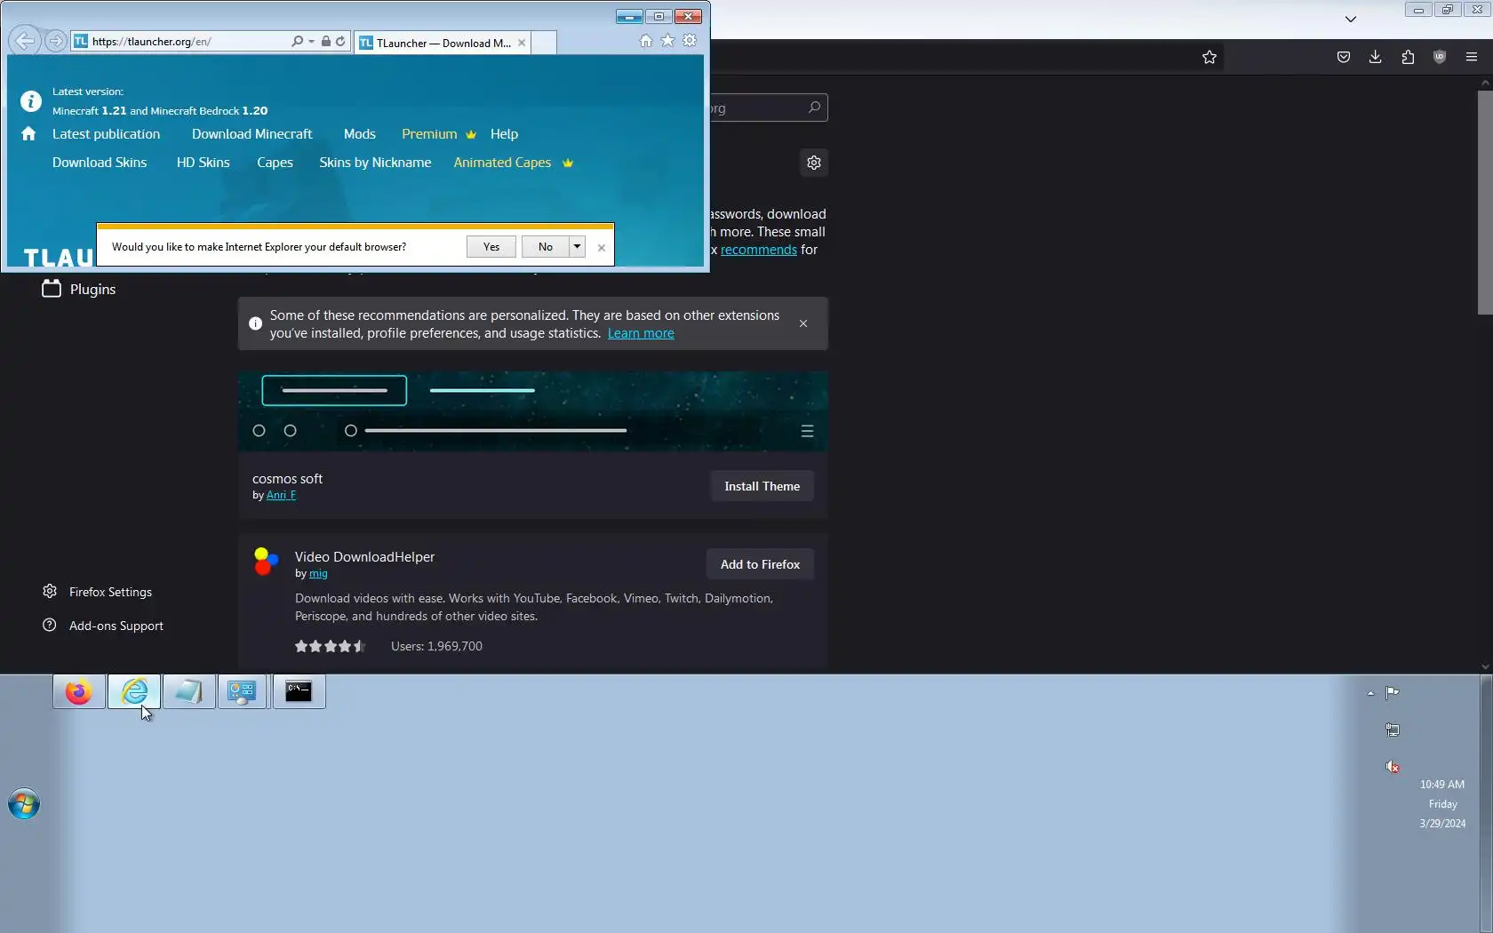Open Firefox Settings from the sidebar

click(98, 592)
